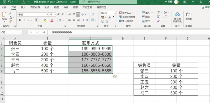Screen dimensions: 210x103
Task: Switch to the 页面布局 Page Layout tab
Action: click(35, 7)
